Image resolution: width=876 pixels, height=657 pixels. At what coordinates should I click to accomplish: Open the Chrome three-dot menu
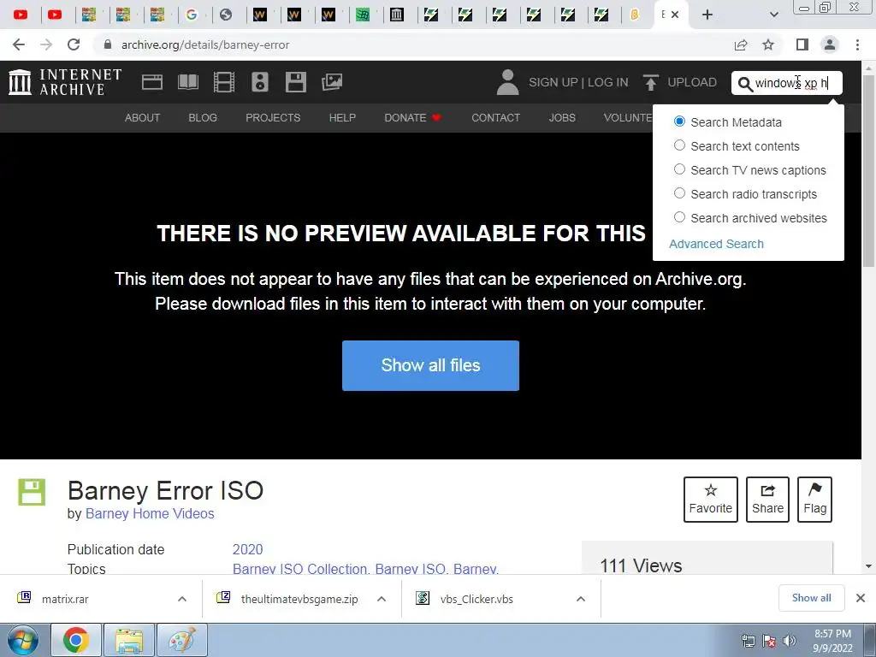[857, 44]
